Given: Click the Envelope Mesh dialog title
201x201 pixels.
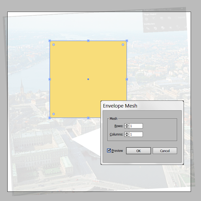Looking at the screenshot, I should (x=120, y=106).
